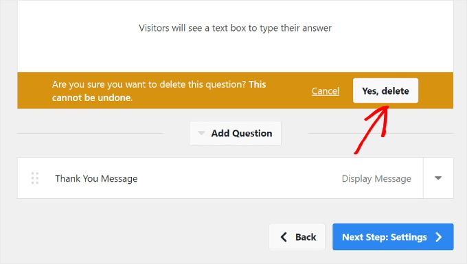Go back with the Back button
This screenshot has width=467, height=264.
click(x=297, y=237)
